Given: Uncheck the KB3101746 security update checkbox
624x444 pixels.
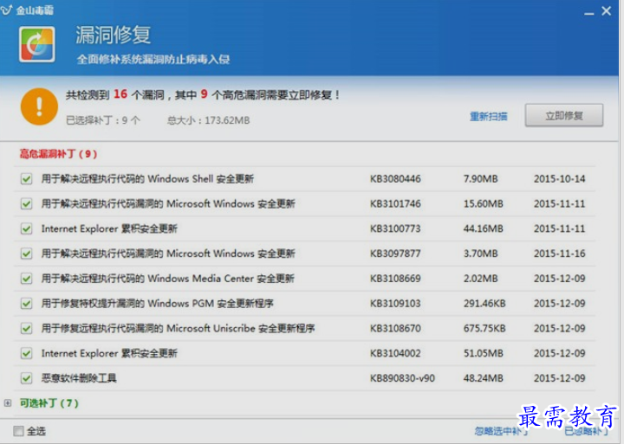Looking at the screenshot, I should 27,204.
